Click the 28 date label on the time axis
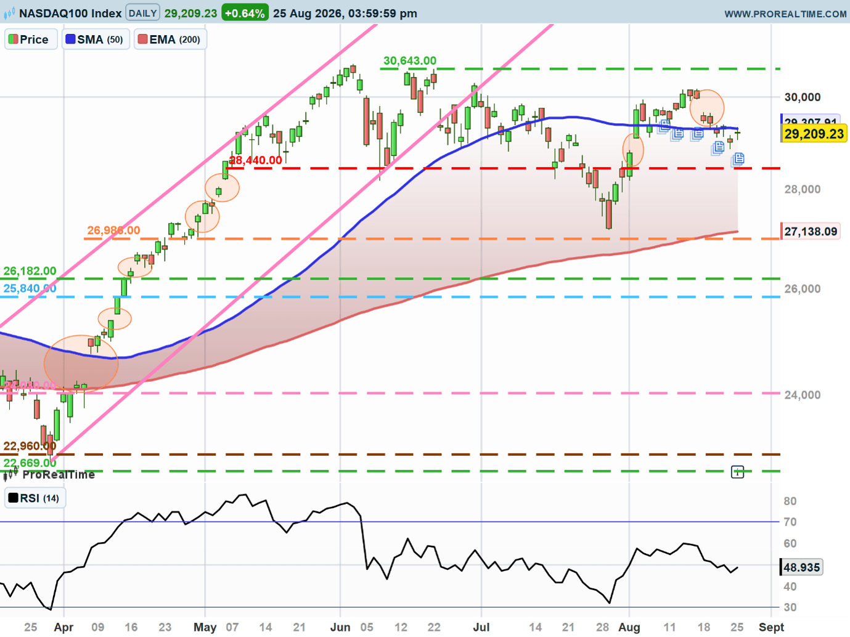Viewport: 850px width, 637px height. pos(602,627)
